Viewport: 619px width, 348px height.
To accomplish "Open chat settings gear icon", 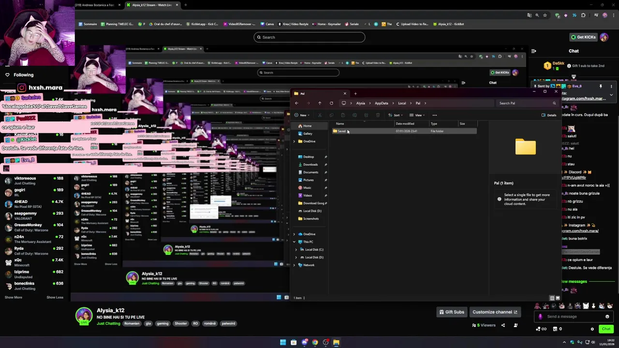I will click(x=592, y=329).
